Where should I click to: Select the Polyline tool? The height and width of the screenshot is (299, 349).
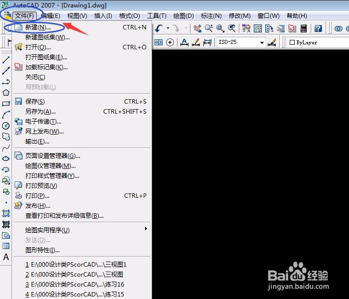[x=6, y=82]
